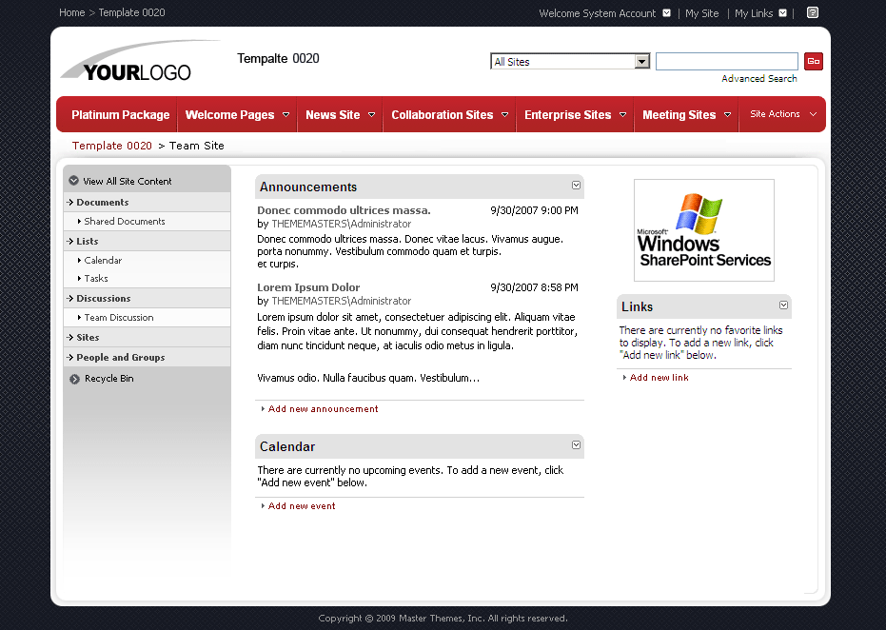Collapse the Links web part
The image size is (886, 630).
click(x=783, y=305)
